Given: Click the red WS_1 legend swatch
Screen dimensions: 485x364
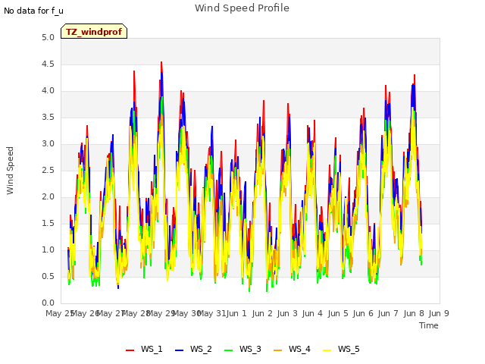Looking at the screenshot, I should [x=130, y=350].
